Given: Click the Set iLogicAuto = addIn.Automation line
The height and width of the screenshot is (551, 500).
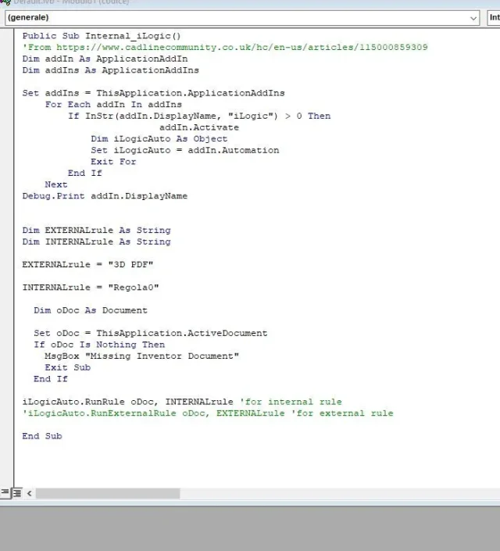Looking at the screenshot, I should click(185, 150).
